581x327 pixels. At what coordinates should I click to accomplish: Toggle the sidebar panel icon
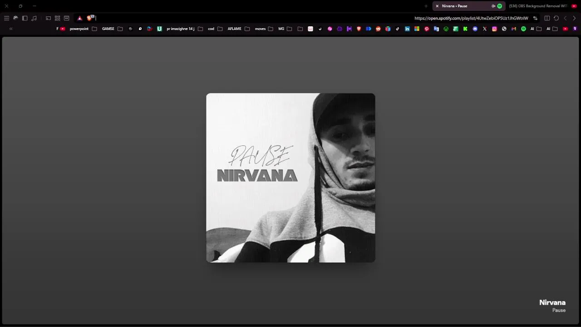click(x=25, y=18)
